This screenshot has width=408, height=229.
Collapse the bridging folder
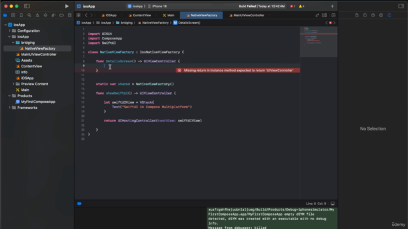pos(13,43)
